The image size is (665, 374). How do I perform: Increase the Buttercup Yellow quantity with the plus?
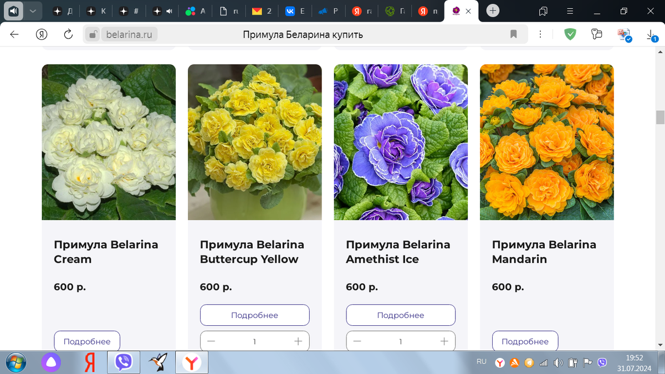(x=298, y=341)
